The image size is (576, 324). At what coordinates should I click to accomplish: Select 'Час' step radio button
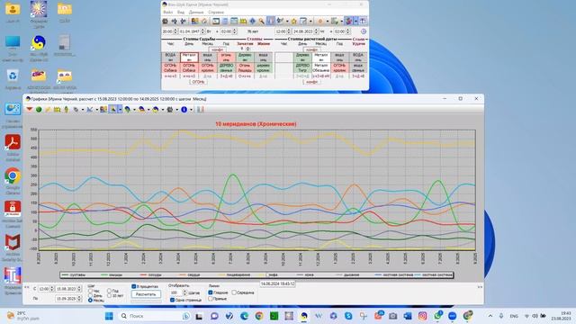click(x=90, y=291)
